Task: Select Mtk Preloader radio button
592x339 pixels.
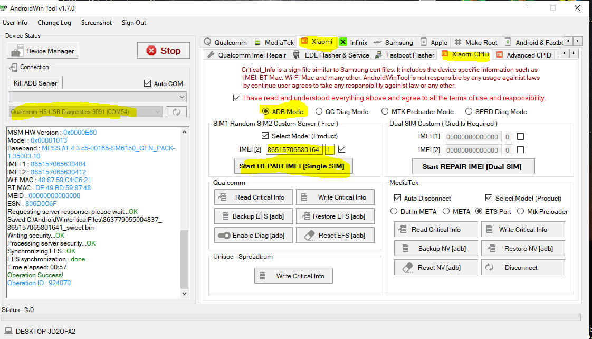Action: (x=520, y=211)
